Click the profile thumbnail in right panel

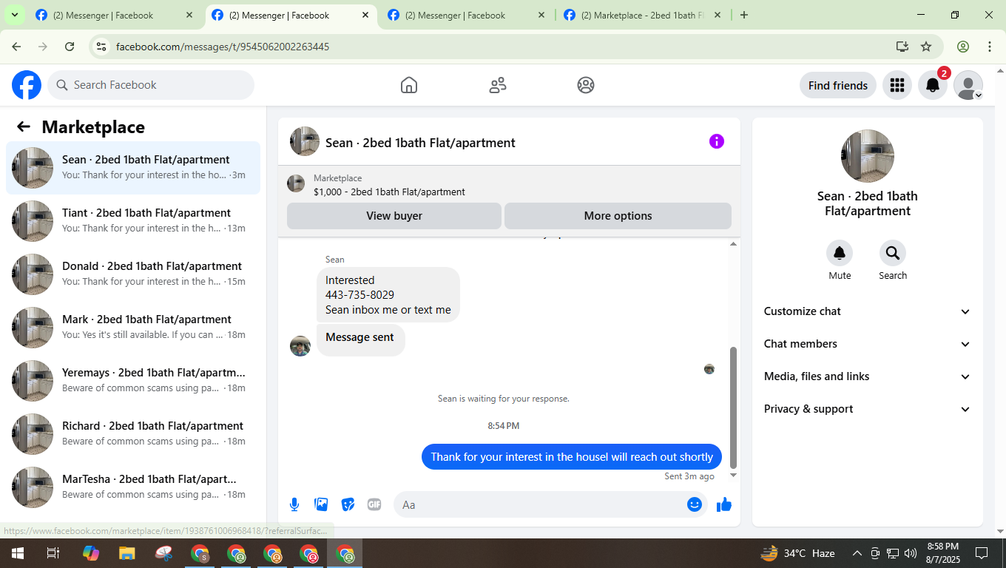pyautogui.click(x=868, y=156)
